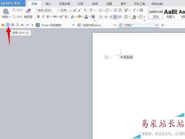Open the Review tab
Screen dimensions: 185x139
pos(95,4)
